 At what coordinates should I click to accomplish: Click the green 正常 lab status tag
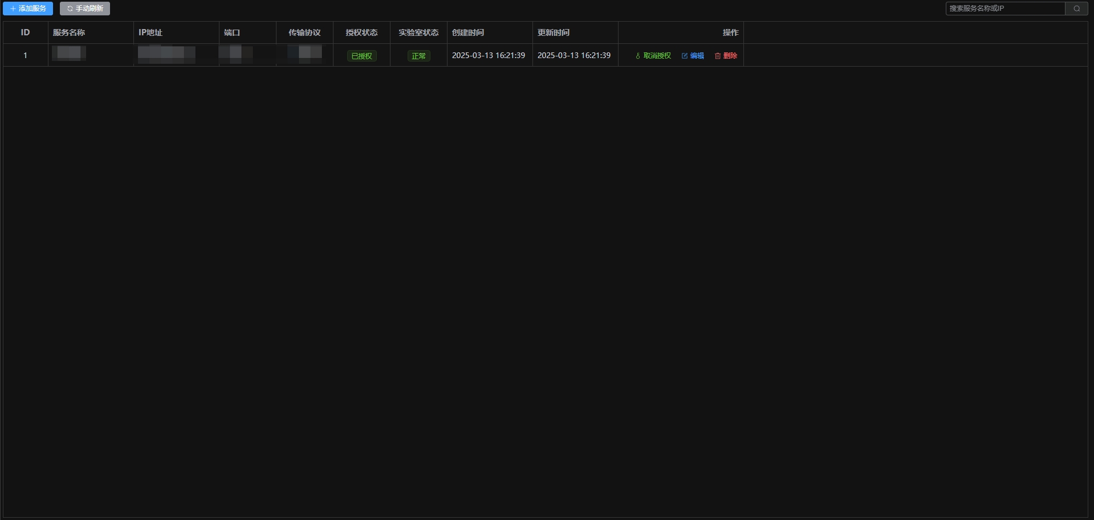418,56
